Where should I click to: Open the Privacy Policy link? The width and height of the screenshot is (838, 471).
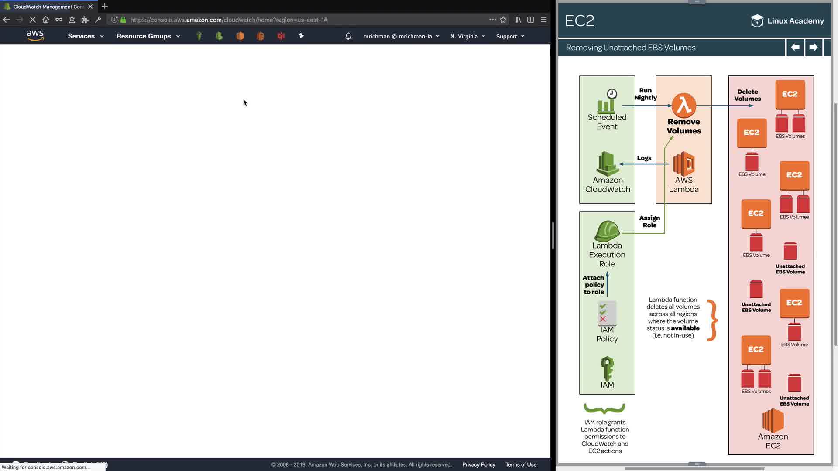pos(478,464)
